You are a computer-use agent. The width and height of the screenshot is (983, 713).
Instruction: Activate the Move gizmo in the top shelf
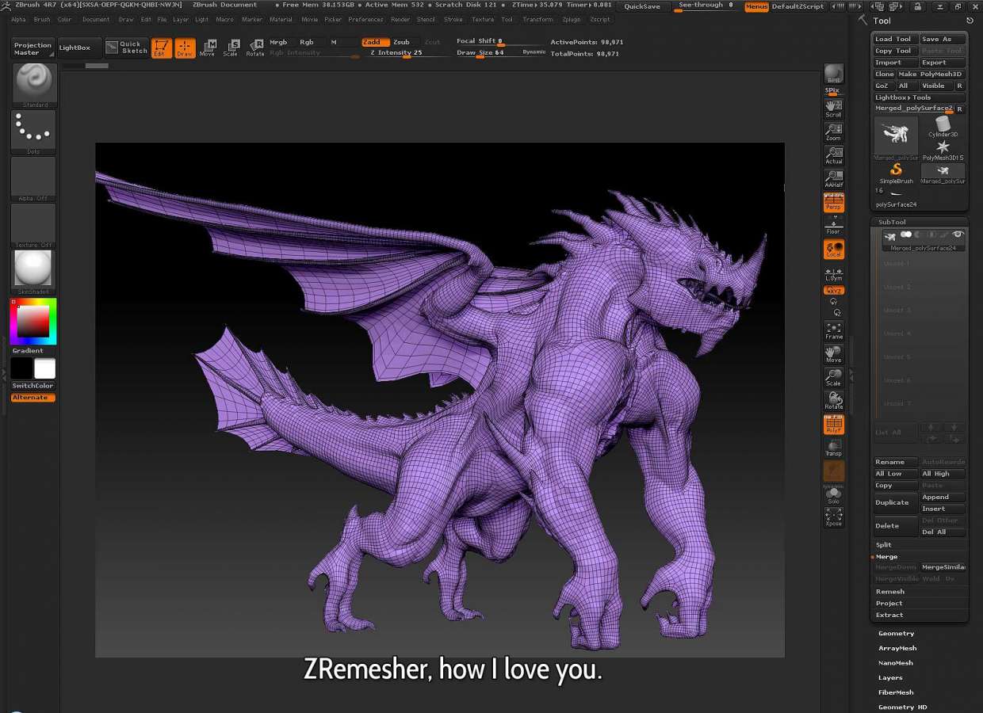207,48
